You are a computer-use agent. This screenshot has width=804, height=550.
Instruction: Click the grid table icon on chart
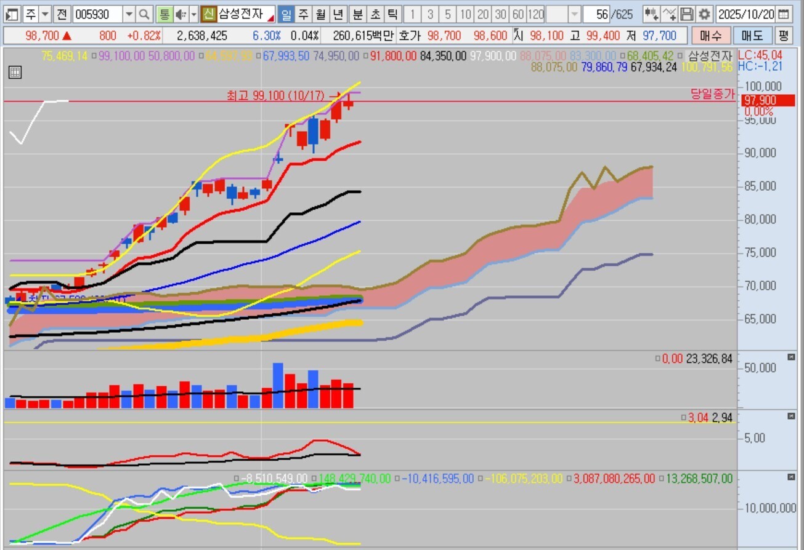pyautogui.click(x=15, y=73)
